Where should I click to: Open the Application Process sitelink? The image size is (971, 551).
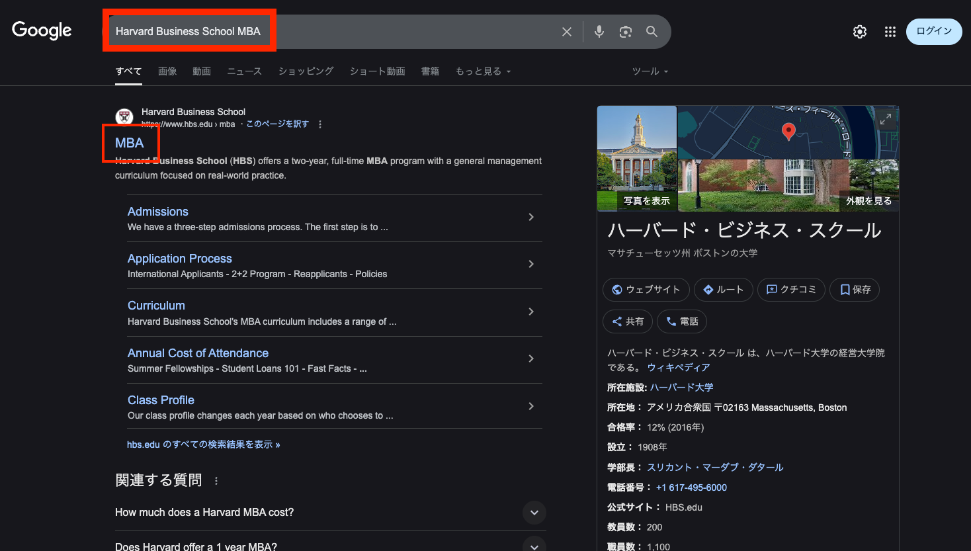click(x=180, y=259)
